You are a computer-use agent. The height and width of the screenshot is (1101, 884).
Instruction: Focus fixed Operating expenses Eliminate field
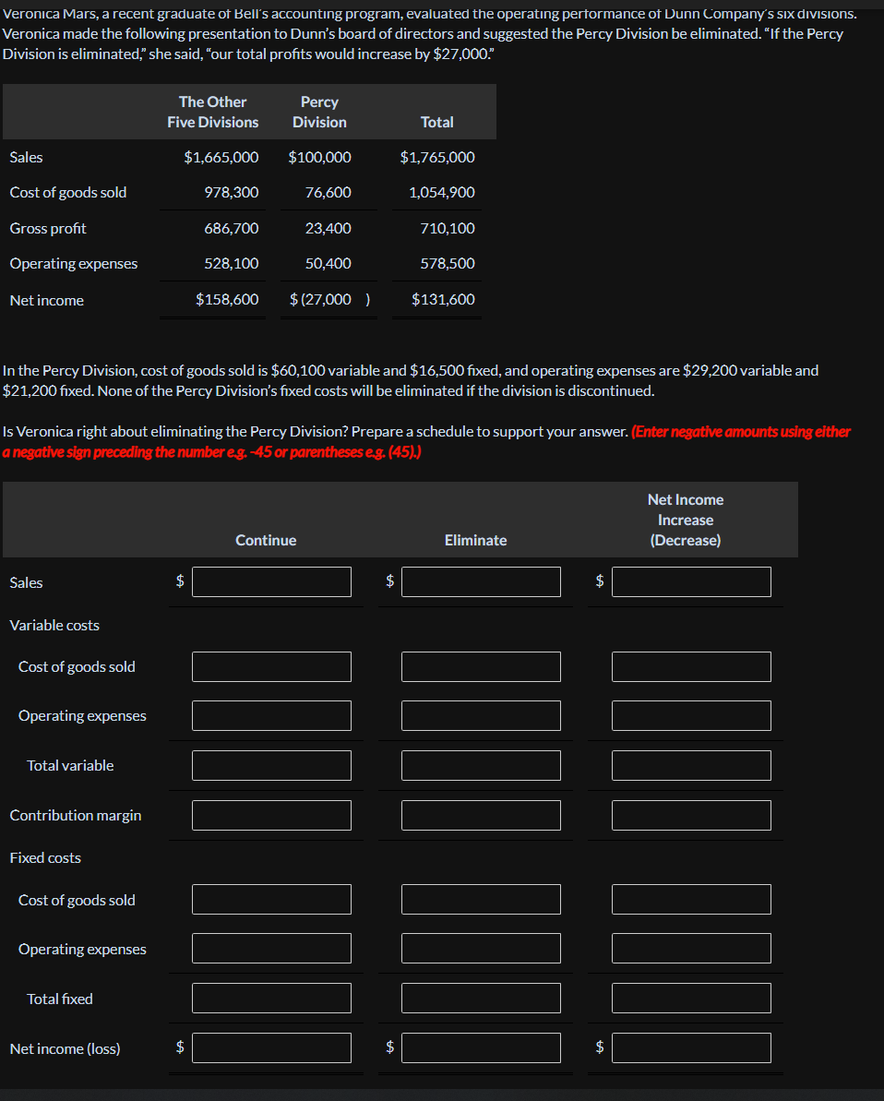pyautogui.click(x=481, y=949)
